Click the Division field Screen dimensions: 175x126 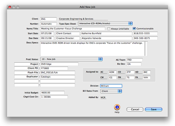(111, 86)
